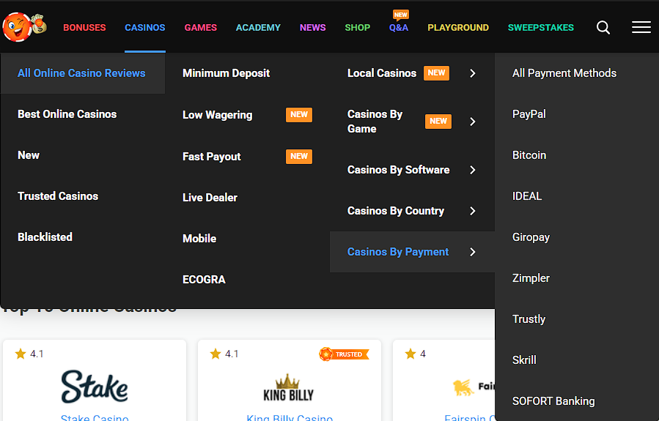Choose Bitcoin payment method
Viewport: 659px width, 421px height.
(x=529, y=155)
